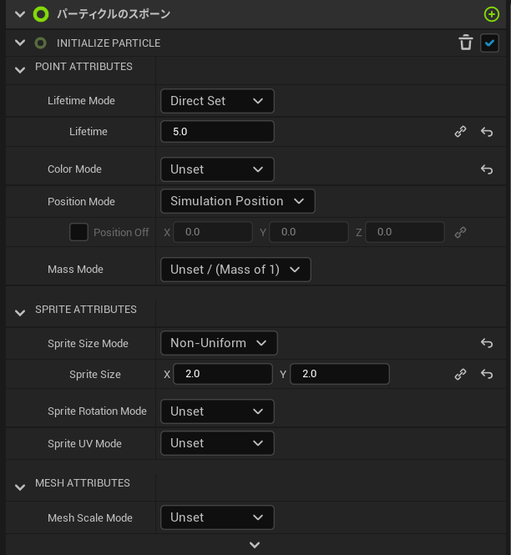511x555 pixels.
Task: Open the Mesh Scale Mode dropdown
Action: coord(217,517)
